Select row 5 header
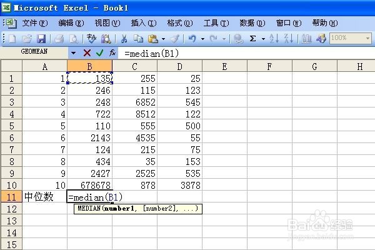The width and height of the screenshot is (375, 250). click(x=11, y=126)
